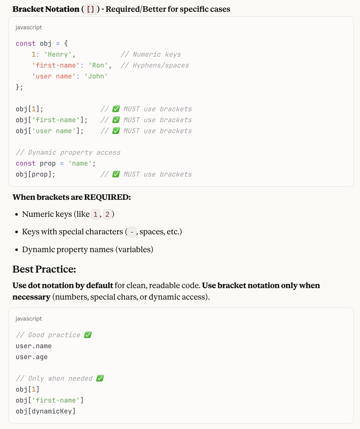Click the checkmark after "Only when needed" comment
Image resolution: width=360 pixels, height=429 pixels.
(x=100, y=378)
